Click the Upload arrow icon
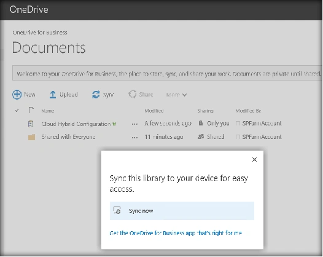Image resolution: width=323 pixels, height=257 pixels. [53, 95]
